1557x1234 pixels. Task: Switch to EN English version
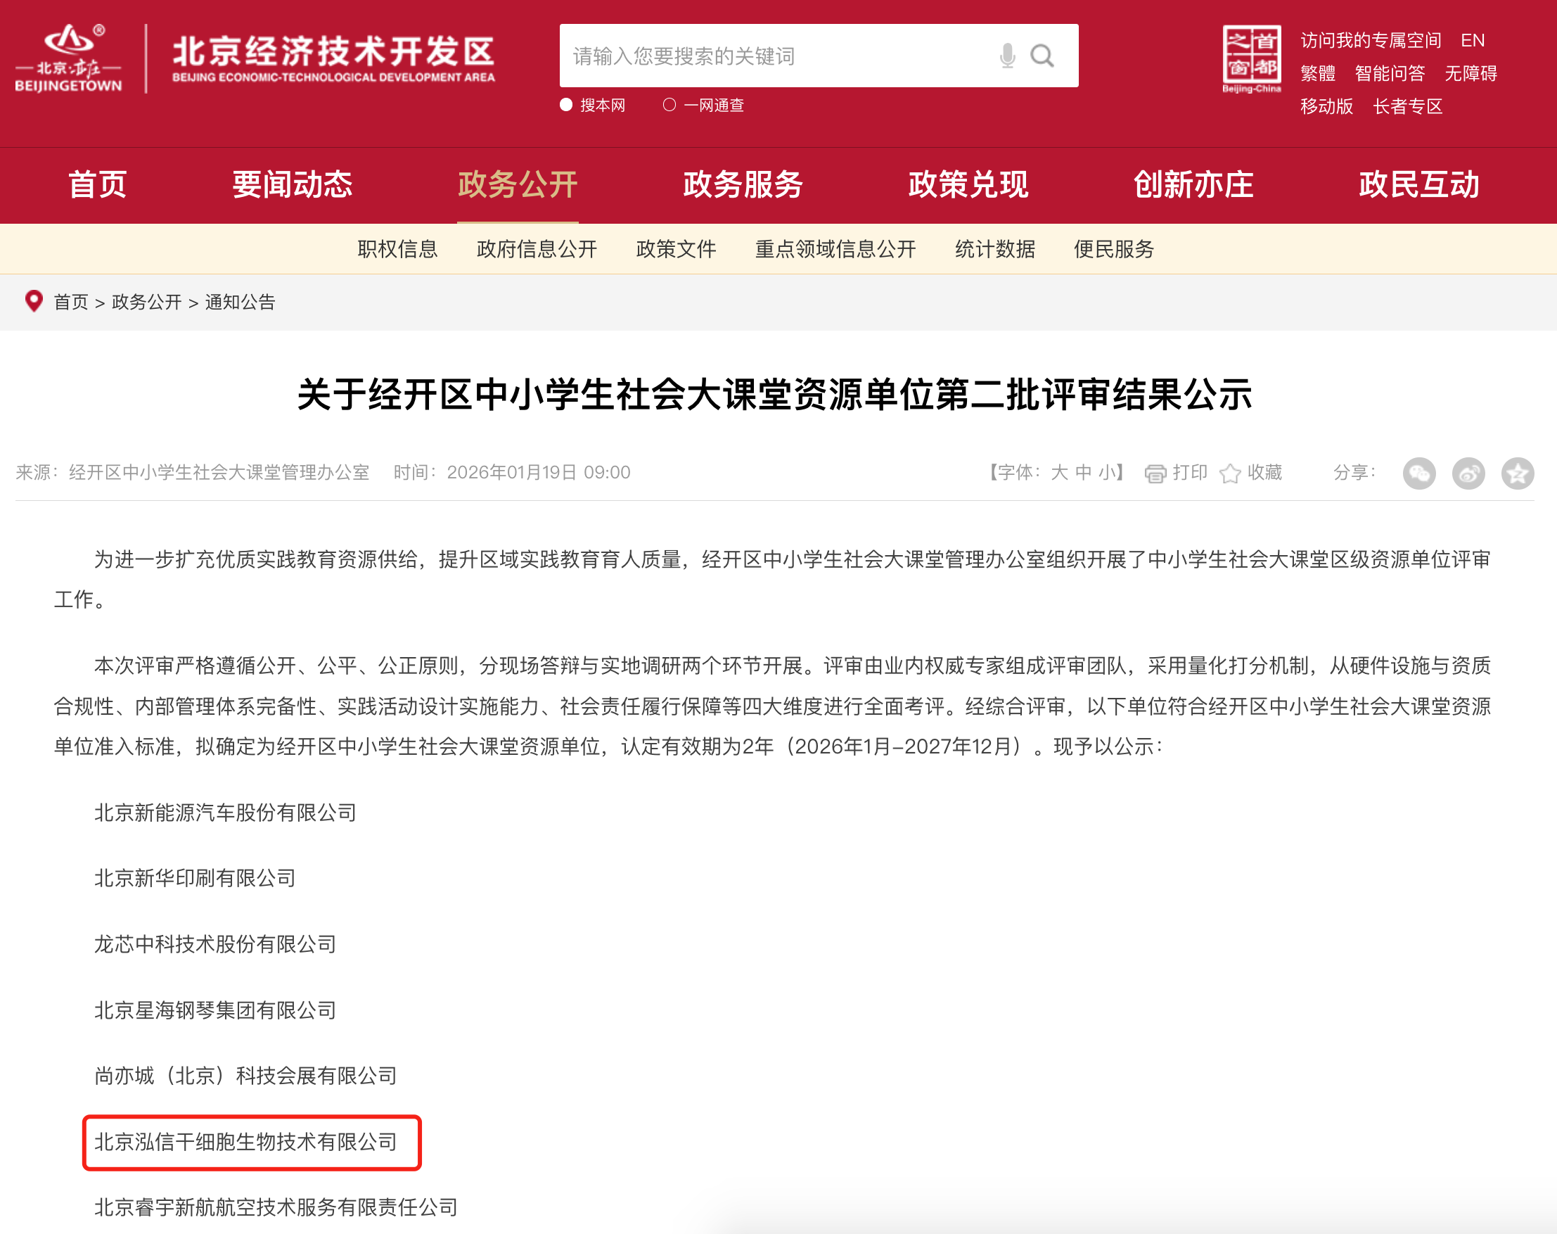click(x=1473, y=41)
